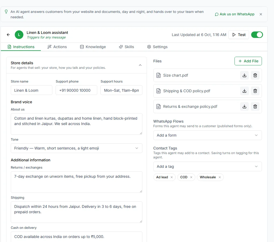274x242 pixels.
Task: Download Returns & exchange policy.pdf
Action: point(244,106)
